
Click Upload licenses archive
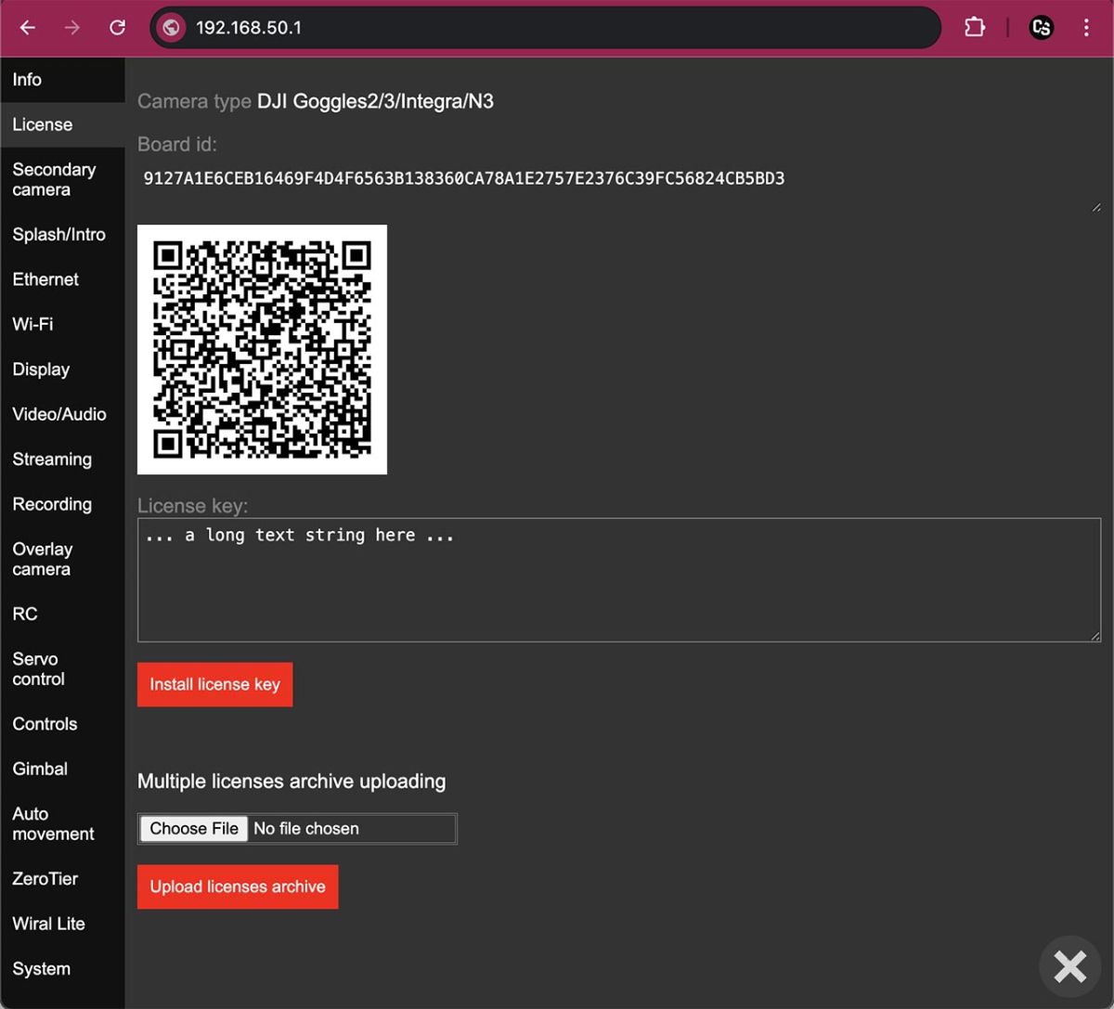(238, 886)
